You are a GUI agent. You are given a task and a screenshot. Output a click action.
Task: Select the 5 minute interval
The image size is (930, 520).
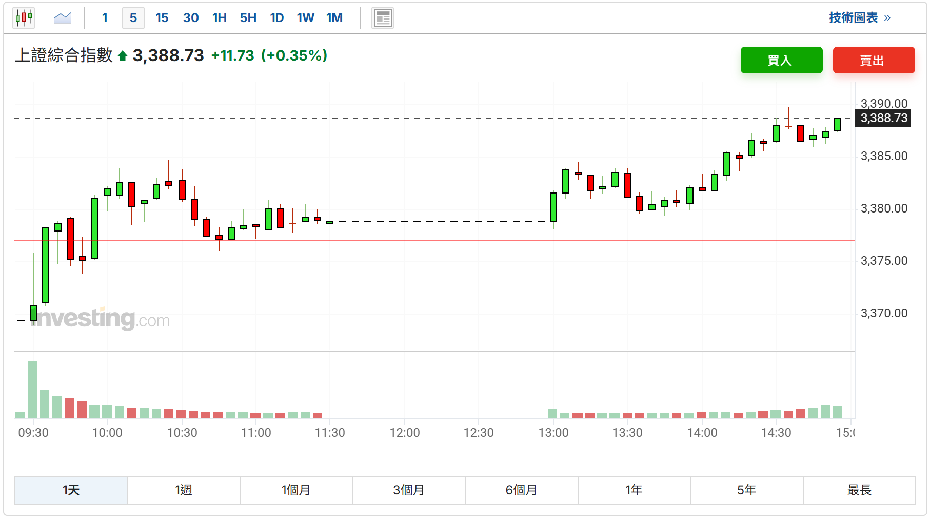[133, 18]
